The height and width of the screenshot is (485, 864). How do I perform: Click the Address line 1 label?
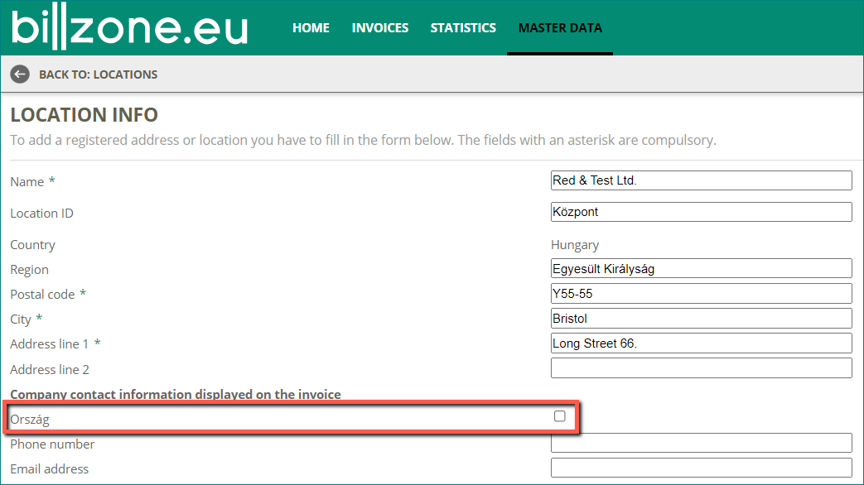click(x=49, y=344)
